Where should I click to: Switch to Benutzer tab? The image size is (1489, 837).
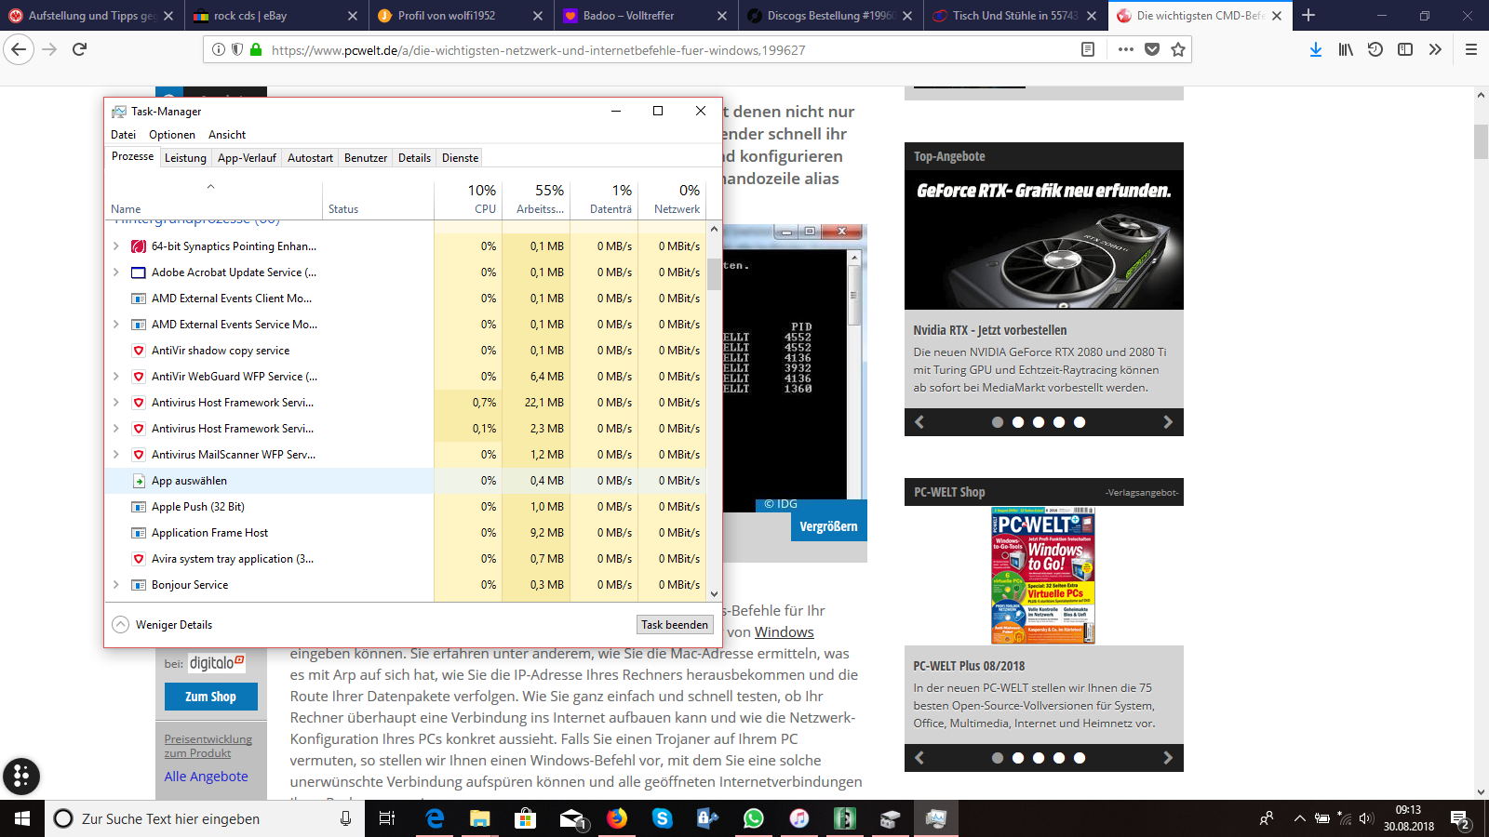click(366, 158)
